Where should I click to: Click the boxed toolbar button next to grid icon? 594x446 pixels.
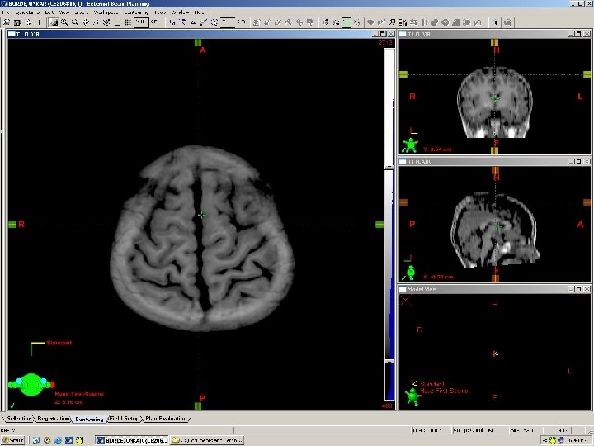point(141,22)
